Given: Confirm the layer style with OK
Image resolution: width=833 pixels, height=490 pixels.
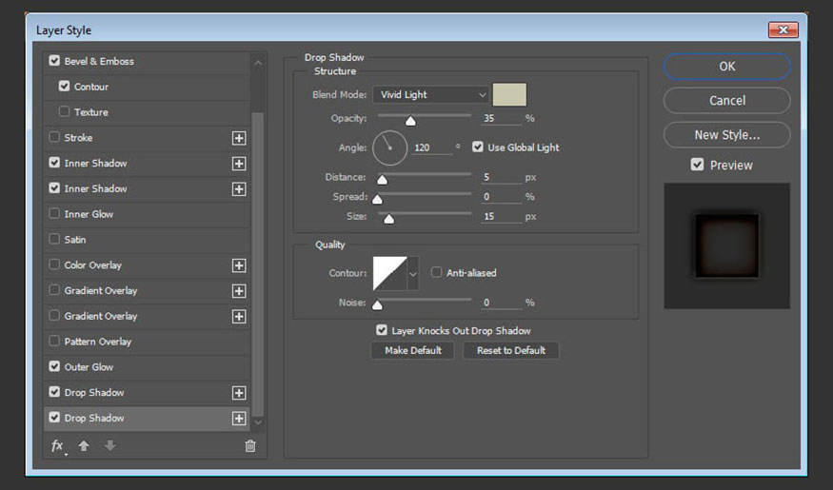Looking at the screenshot, I should point(726,67).
